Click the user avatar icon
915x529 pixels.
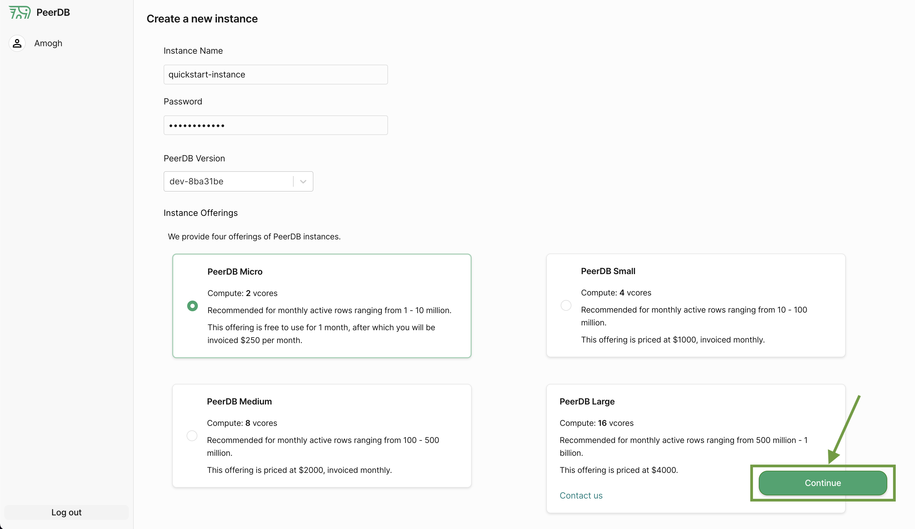click(x=17, y=43)
